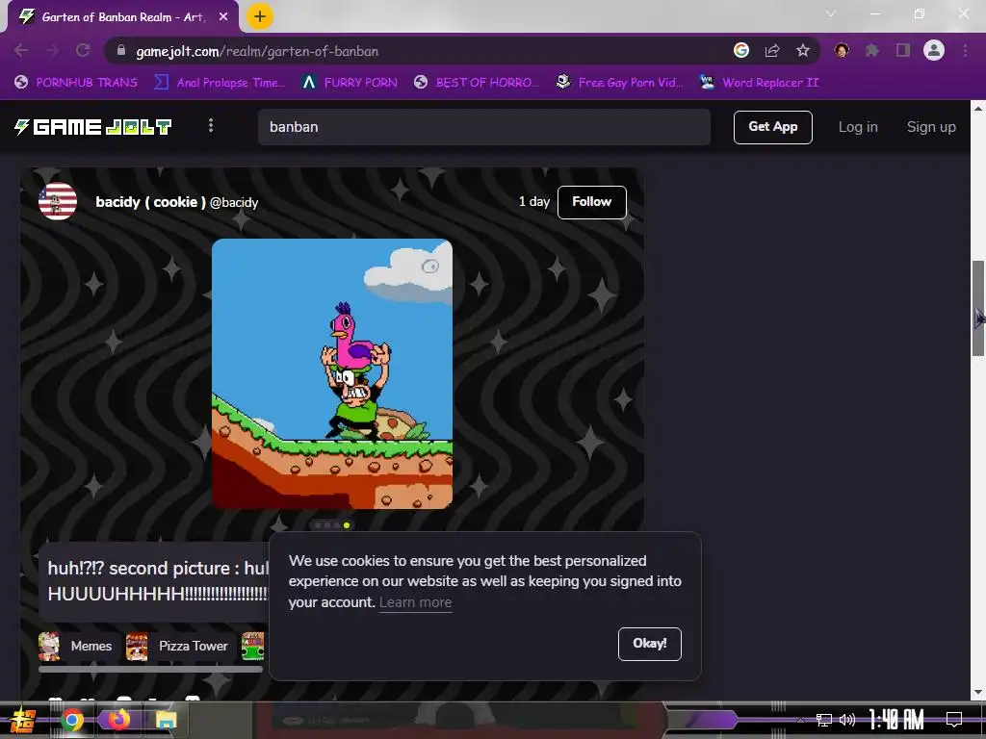The height and width of the screenshot is (739, 986).
Task: Open the bacidy ( cookie ) display name
Action: click(x=150, y=202)
